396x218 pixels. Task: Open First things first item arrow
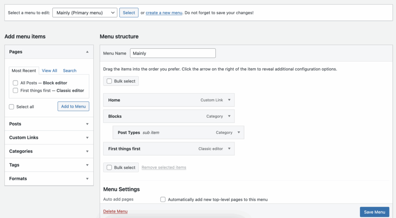click(229, 149)
